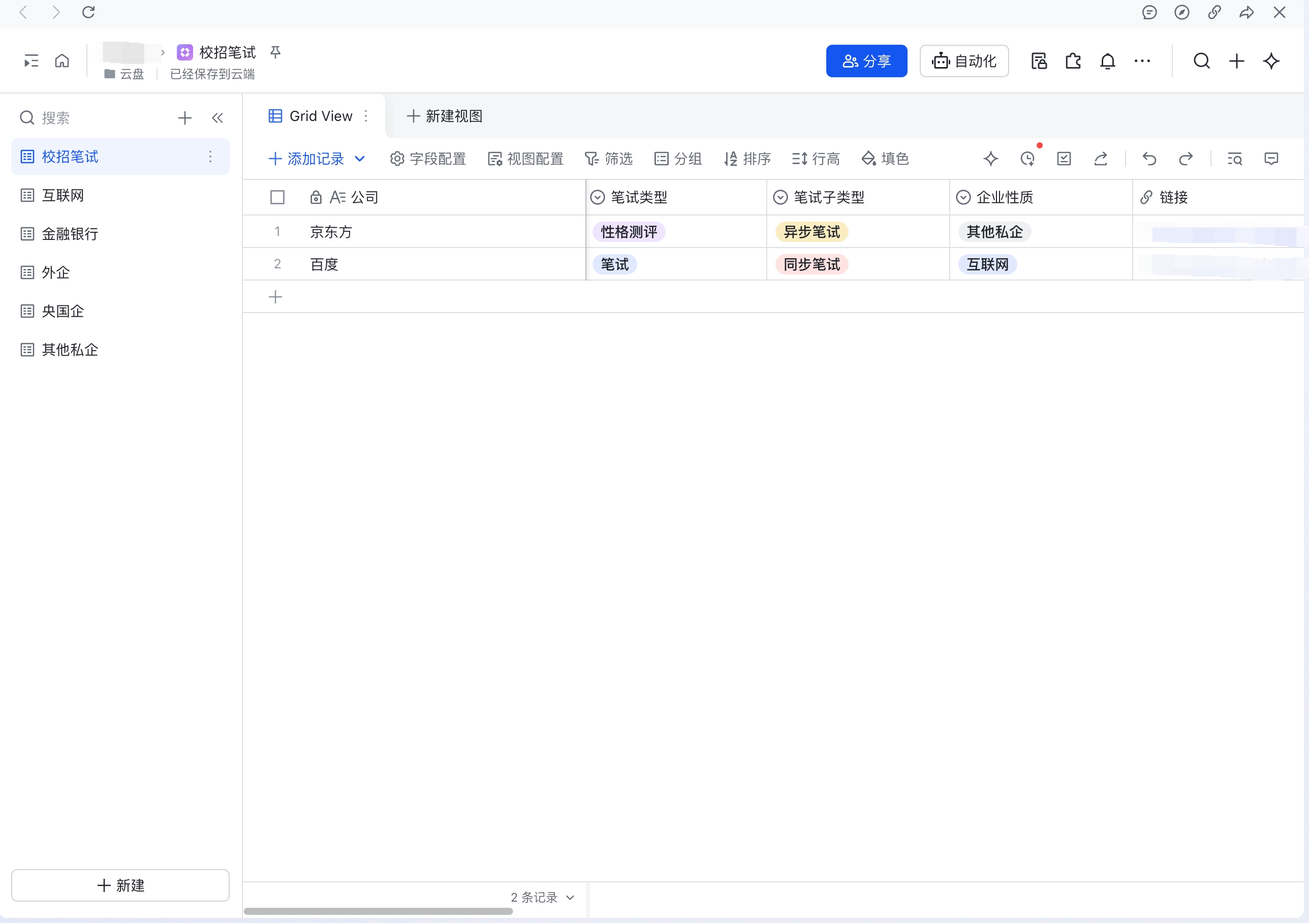This screenshot has height=923, width=1309.
Task: Open the 公司 column header
Action: (443, 197)
